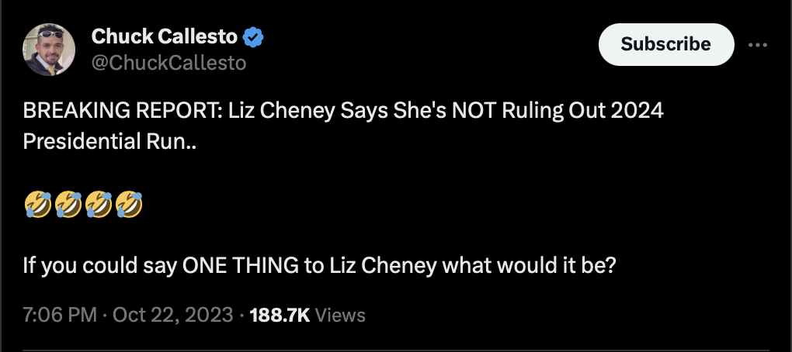The width and height of the screenshot is (792, 352).
Task: Click the 188.7K view count
Action: click(280, 315)
